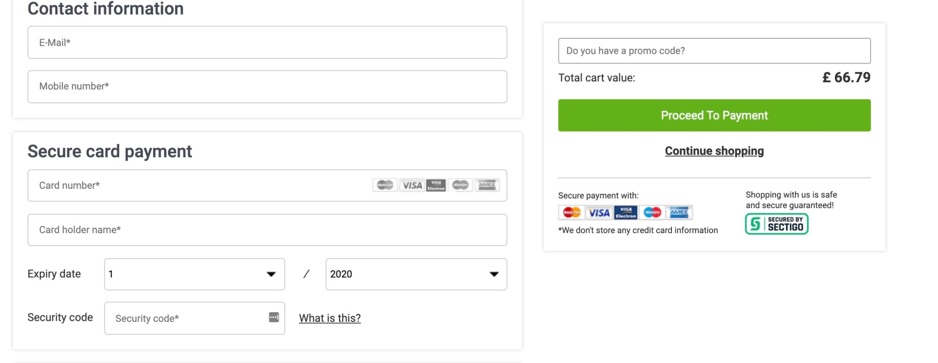Screen dimensions: 938x363
Task: Click the colored Mastercard logo under Secure payment
Action: [x=572, y=213]
